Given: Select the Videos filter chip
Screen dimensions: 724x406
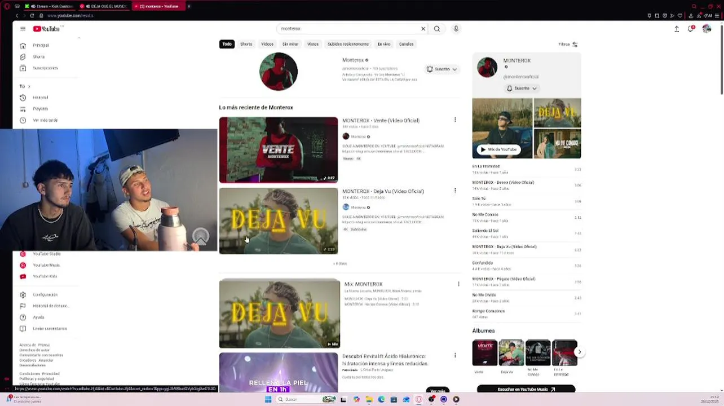Looking at the screenshot, I should pyautogui.click(x=267, y=44).
